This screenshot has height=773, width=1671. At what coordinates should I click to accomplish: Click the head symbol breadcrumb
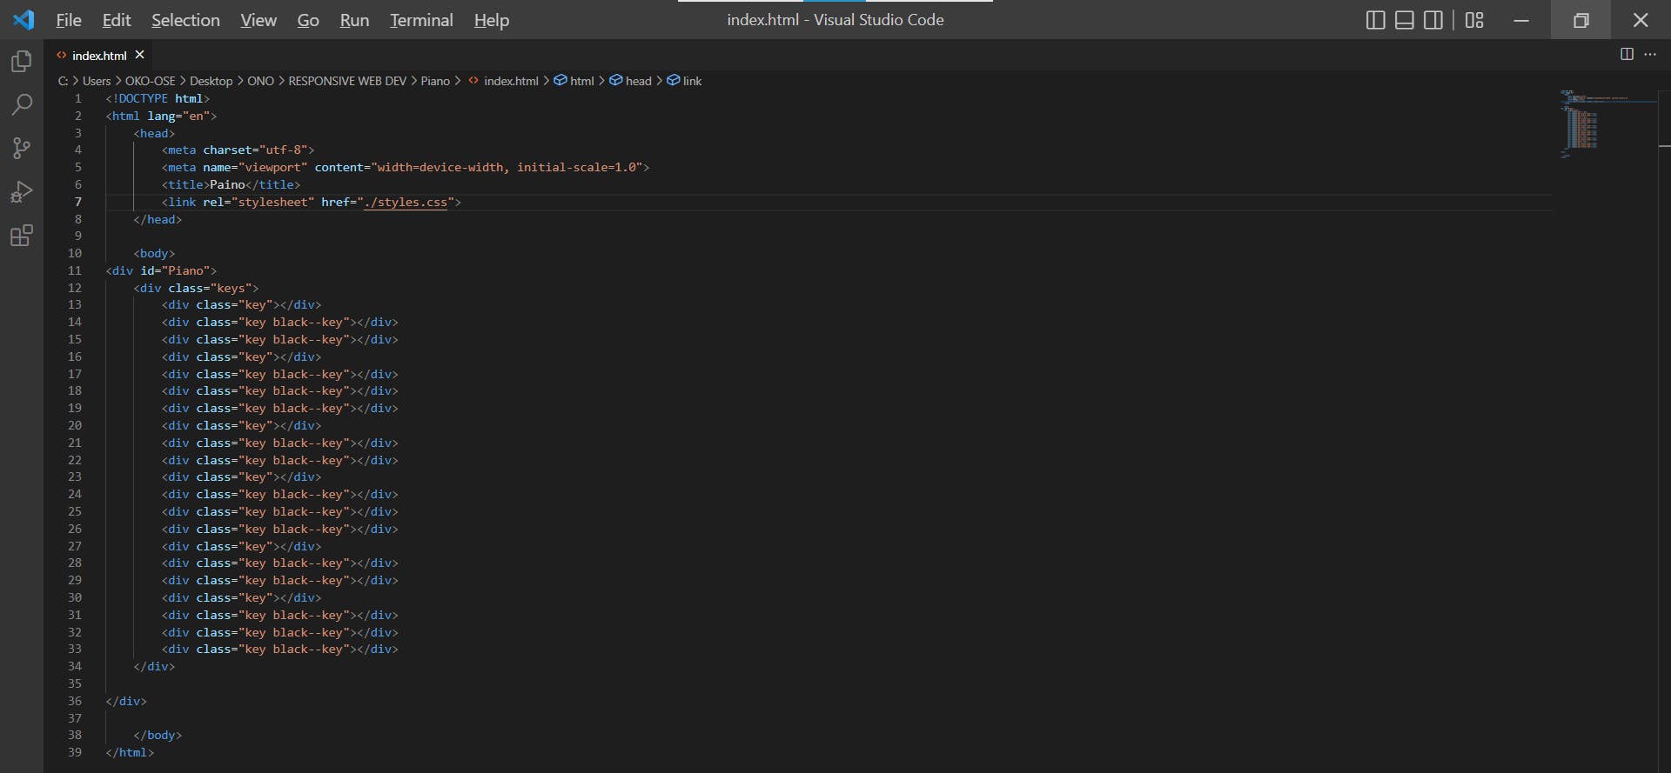point(631,81)
